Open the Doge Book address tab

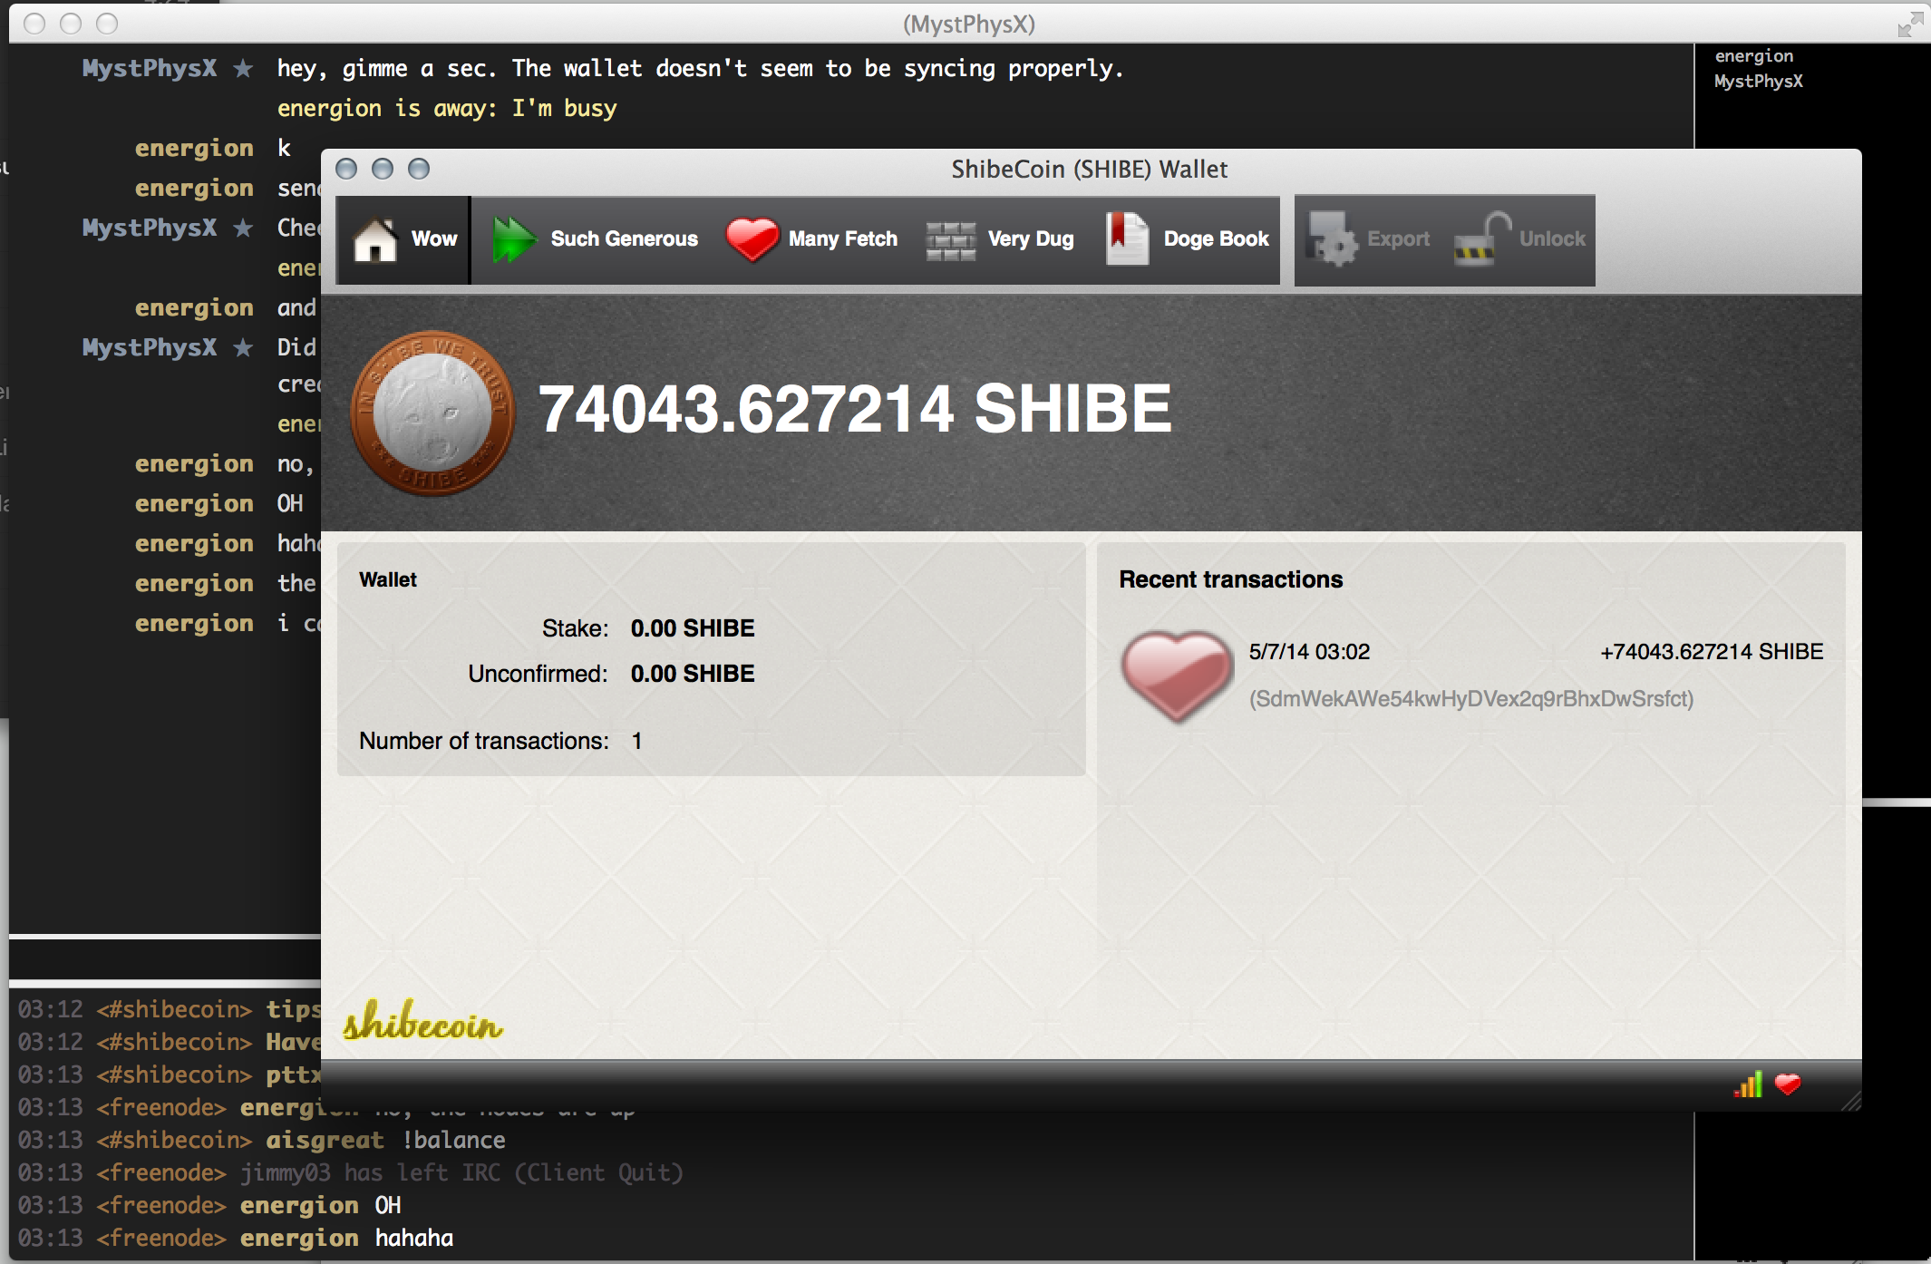[x=1188, y=239]
